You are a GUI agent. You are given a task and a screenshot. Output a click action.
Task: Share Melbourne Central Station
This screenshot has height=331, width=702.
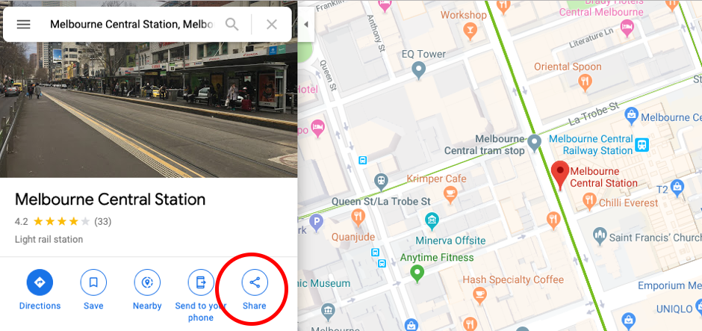[x=255, y=282]
